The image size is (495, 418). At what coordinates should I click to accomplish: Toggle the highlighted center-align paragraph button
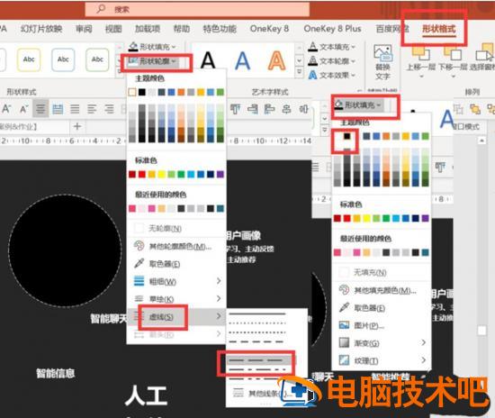(40, 109)
